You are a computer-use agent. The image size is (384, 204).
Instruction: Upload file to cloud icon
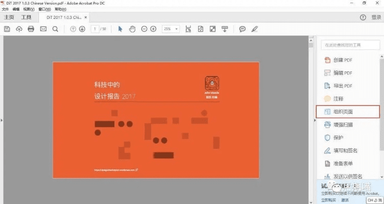click(x=19, y=29)
